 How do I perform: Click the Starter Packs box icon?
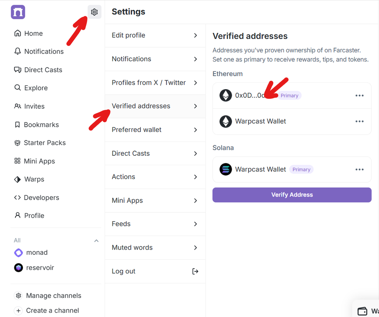tap(17, 143)
